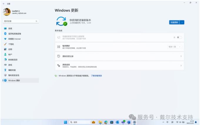Open Microsoft Teams from the taskbar
Viewport: 200px width, 125px height.
pyautogui.click(x=123, y=122)
